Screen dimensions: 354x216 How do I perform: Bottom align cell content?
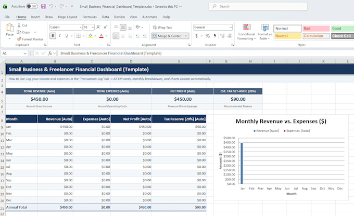(x=130, y=27)
